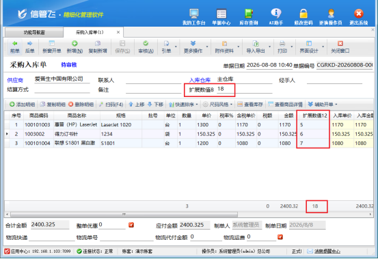Click 查看商品详情 toolbar item
Screen dimensions: 378x259
(286, 105)
